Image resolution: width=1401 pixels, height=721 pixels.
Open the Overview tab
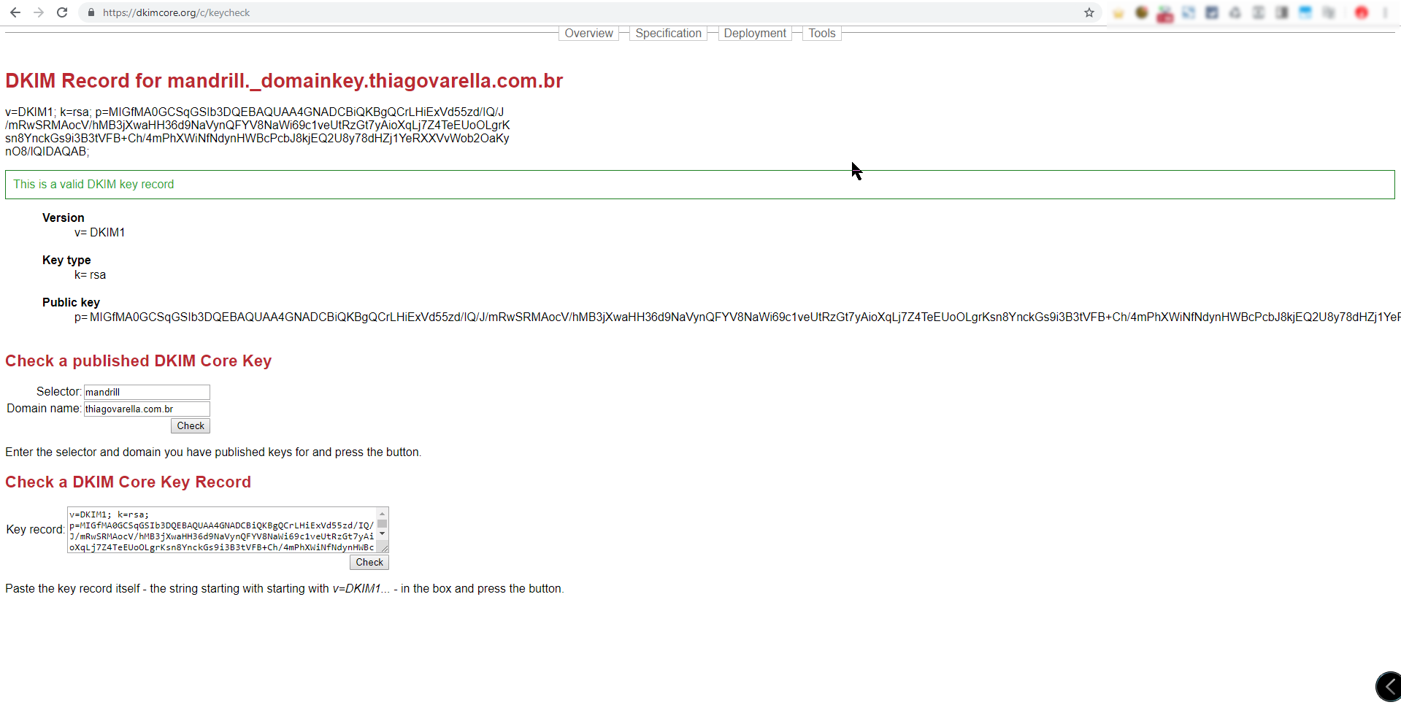(588, 34)
